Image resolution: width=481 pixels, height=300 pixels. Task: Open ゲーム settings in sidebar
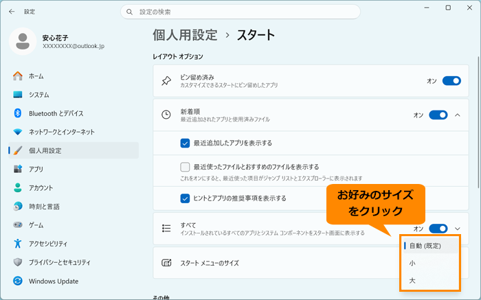click(x=74, y=225)
